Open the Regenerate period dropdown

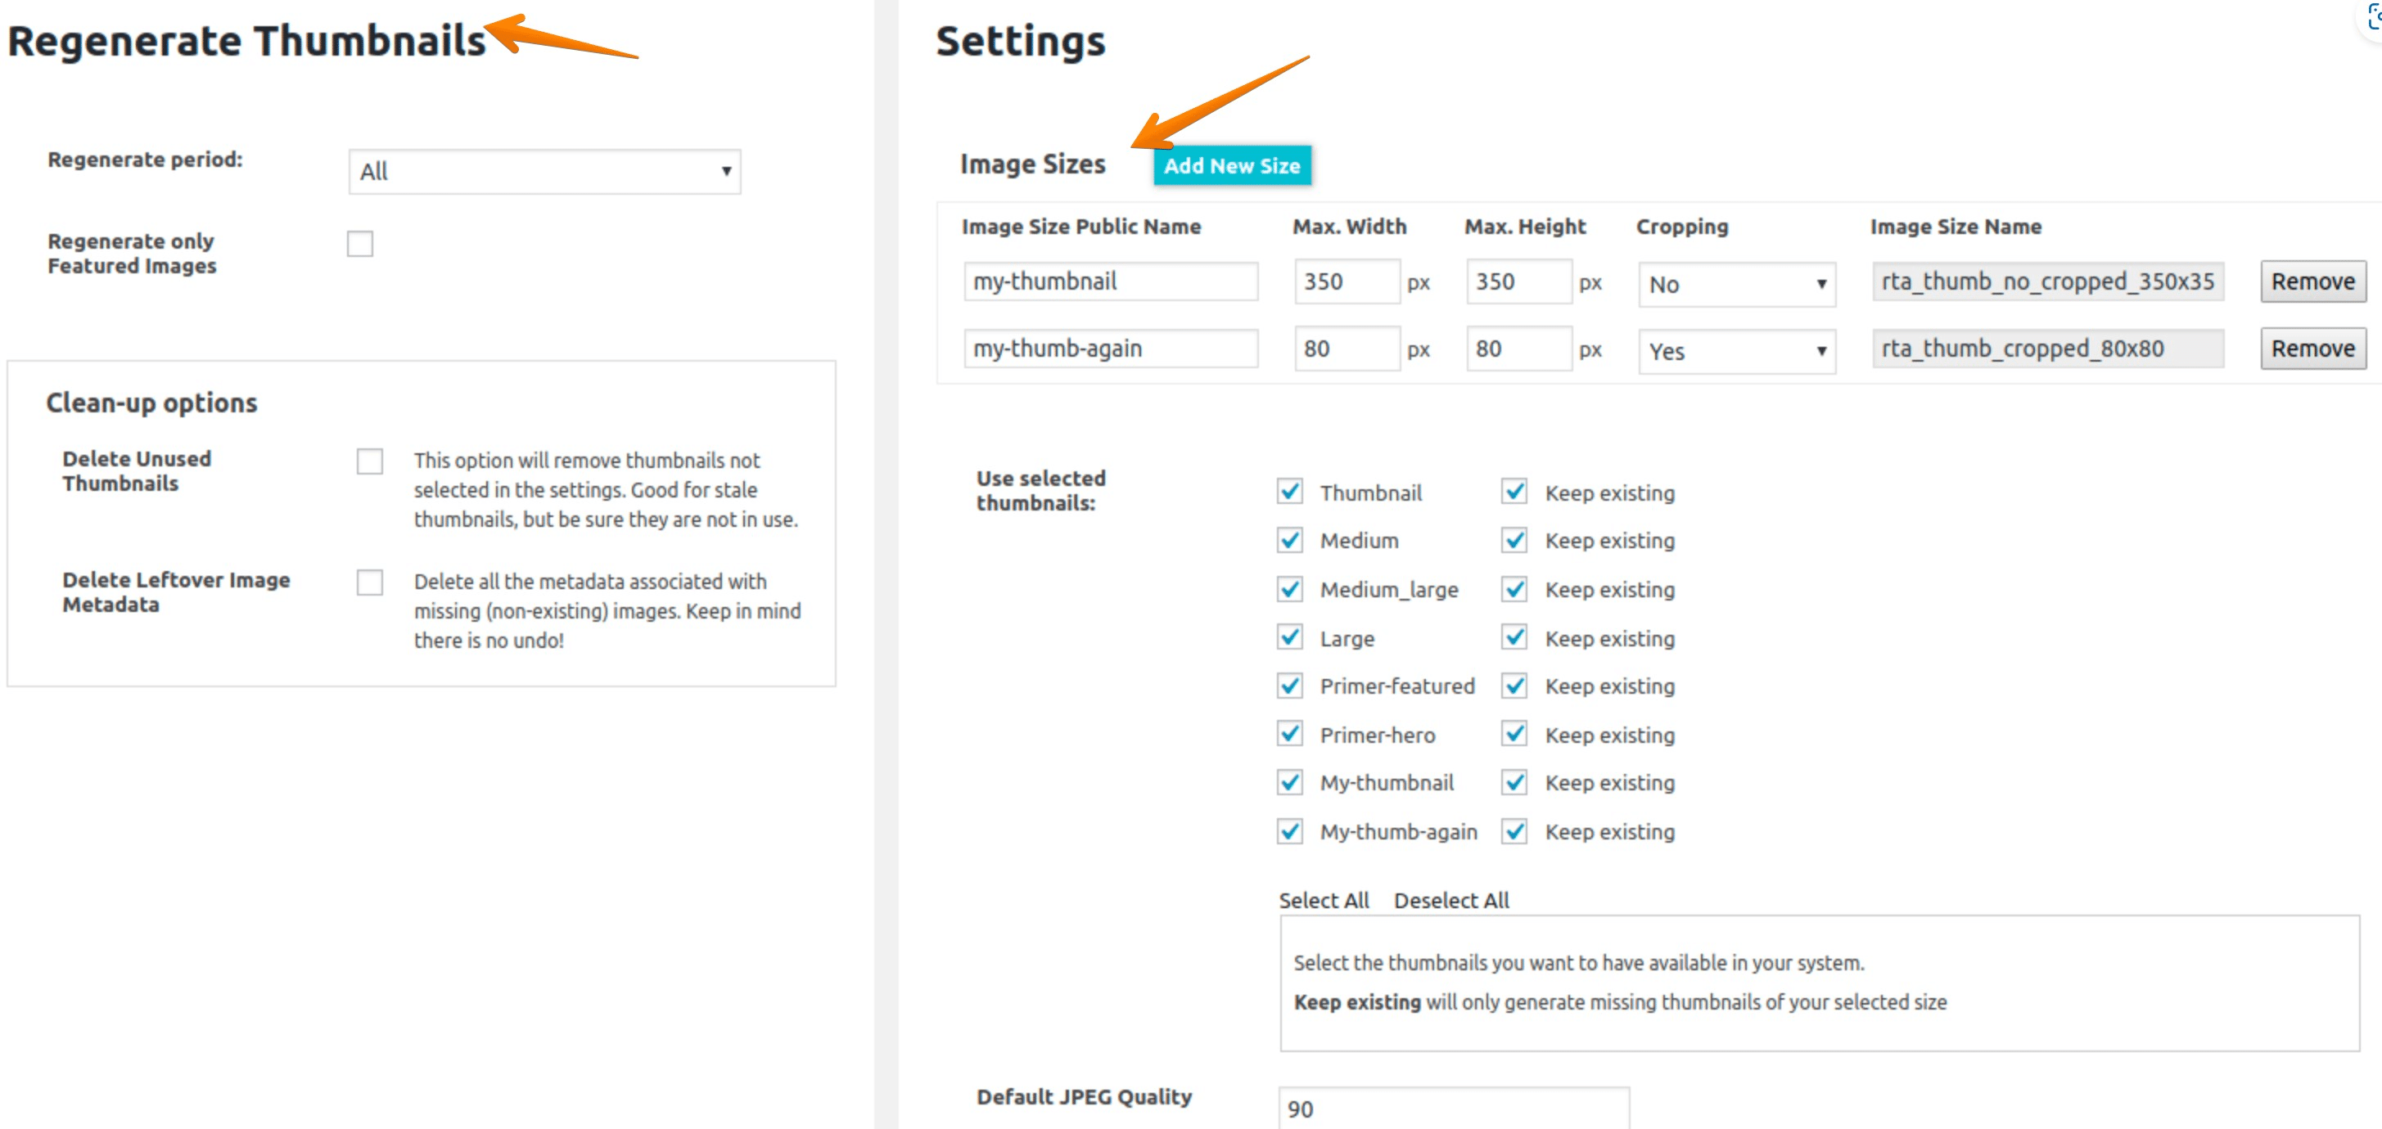[x=544, y=172]
